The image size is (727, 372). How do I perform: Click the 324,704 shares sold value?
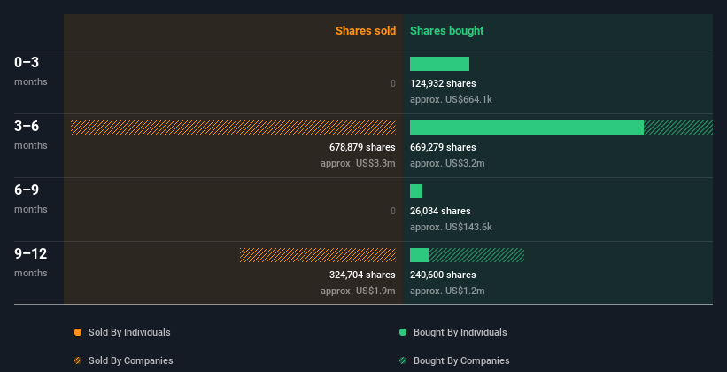coord(362,275)
